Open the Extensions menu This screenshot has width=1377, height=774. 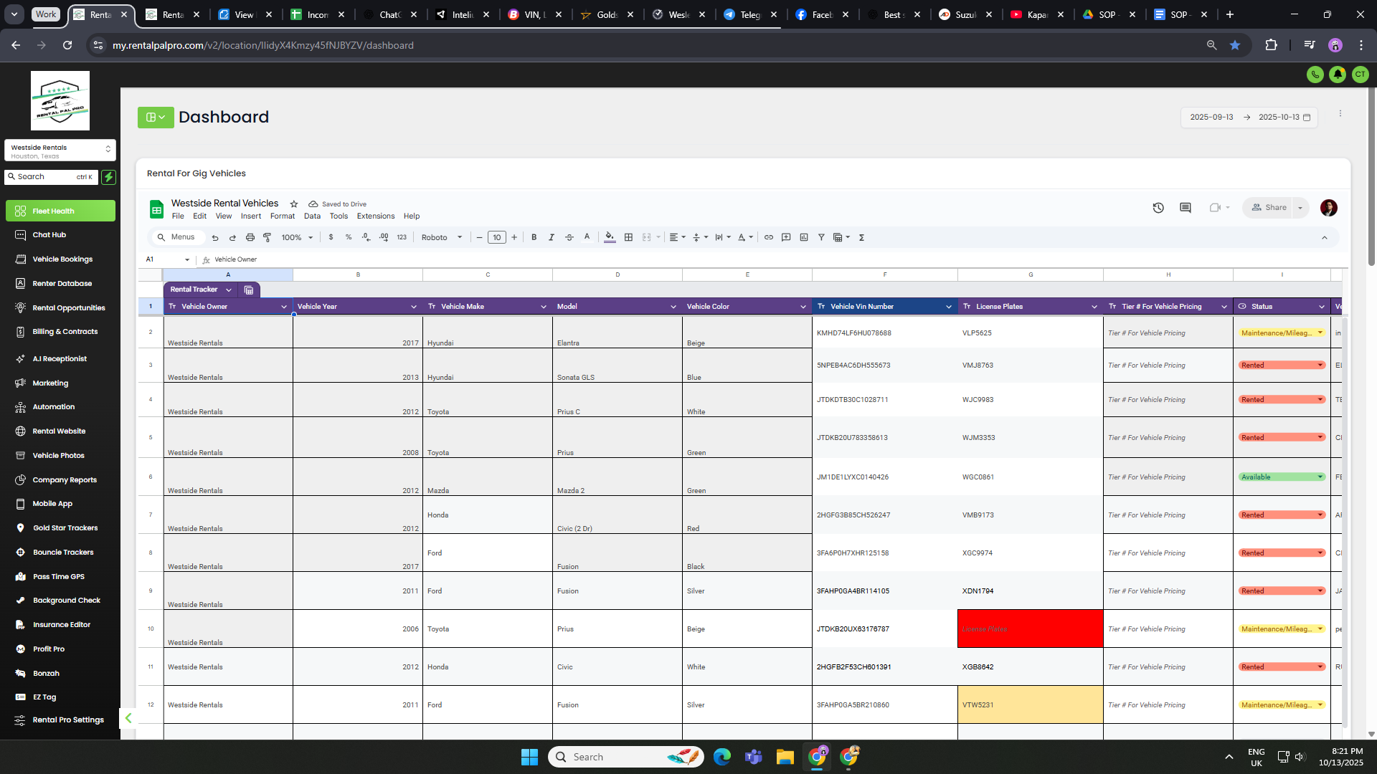coord(376,216)
